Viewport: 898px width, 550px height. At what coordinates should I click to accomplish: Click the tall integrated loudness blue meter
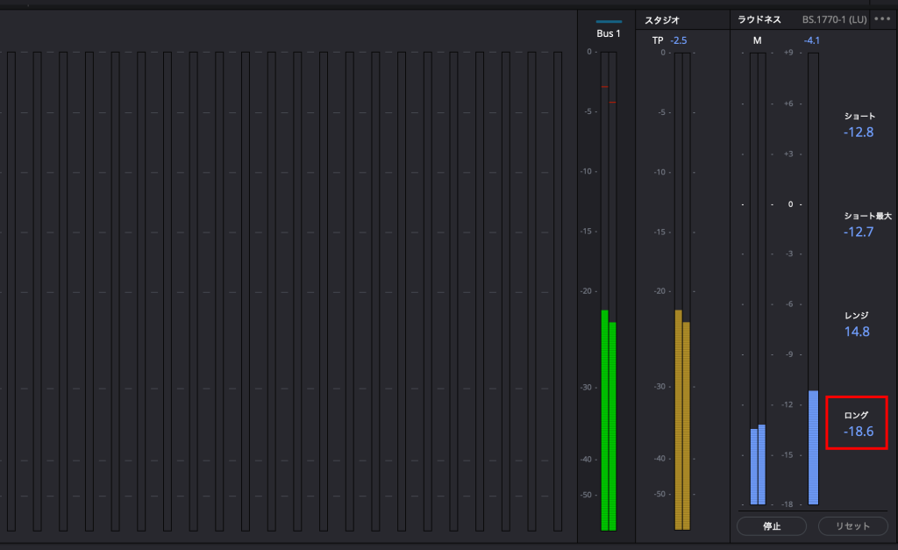click(813, 447)
